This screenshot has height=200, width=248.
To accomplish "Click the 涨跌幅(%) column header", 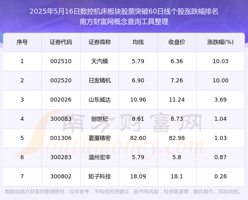I will pyautogui.click(x=220, y=42).
